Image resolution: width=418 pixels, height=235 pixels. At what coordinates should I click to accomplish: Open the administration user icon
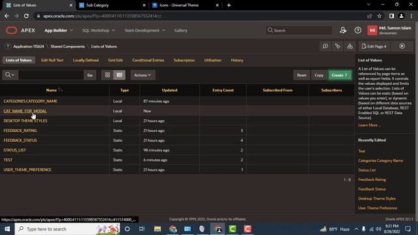pos(343,31)
